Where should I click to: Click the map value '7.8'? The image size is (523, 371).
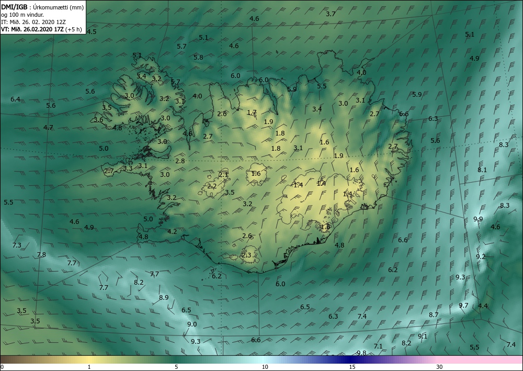coord(41,255)
